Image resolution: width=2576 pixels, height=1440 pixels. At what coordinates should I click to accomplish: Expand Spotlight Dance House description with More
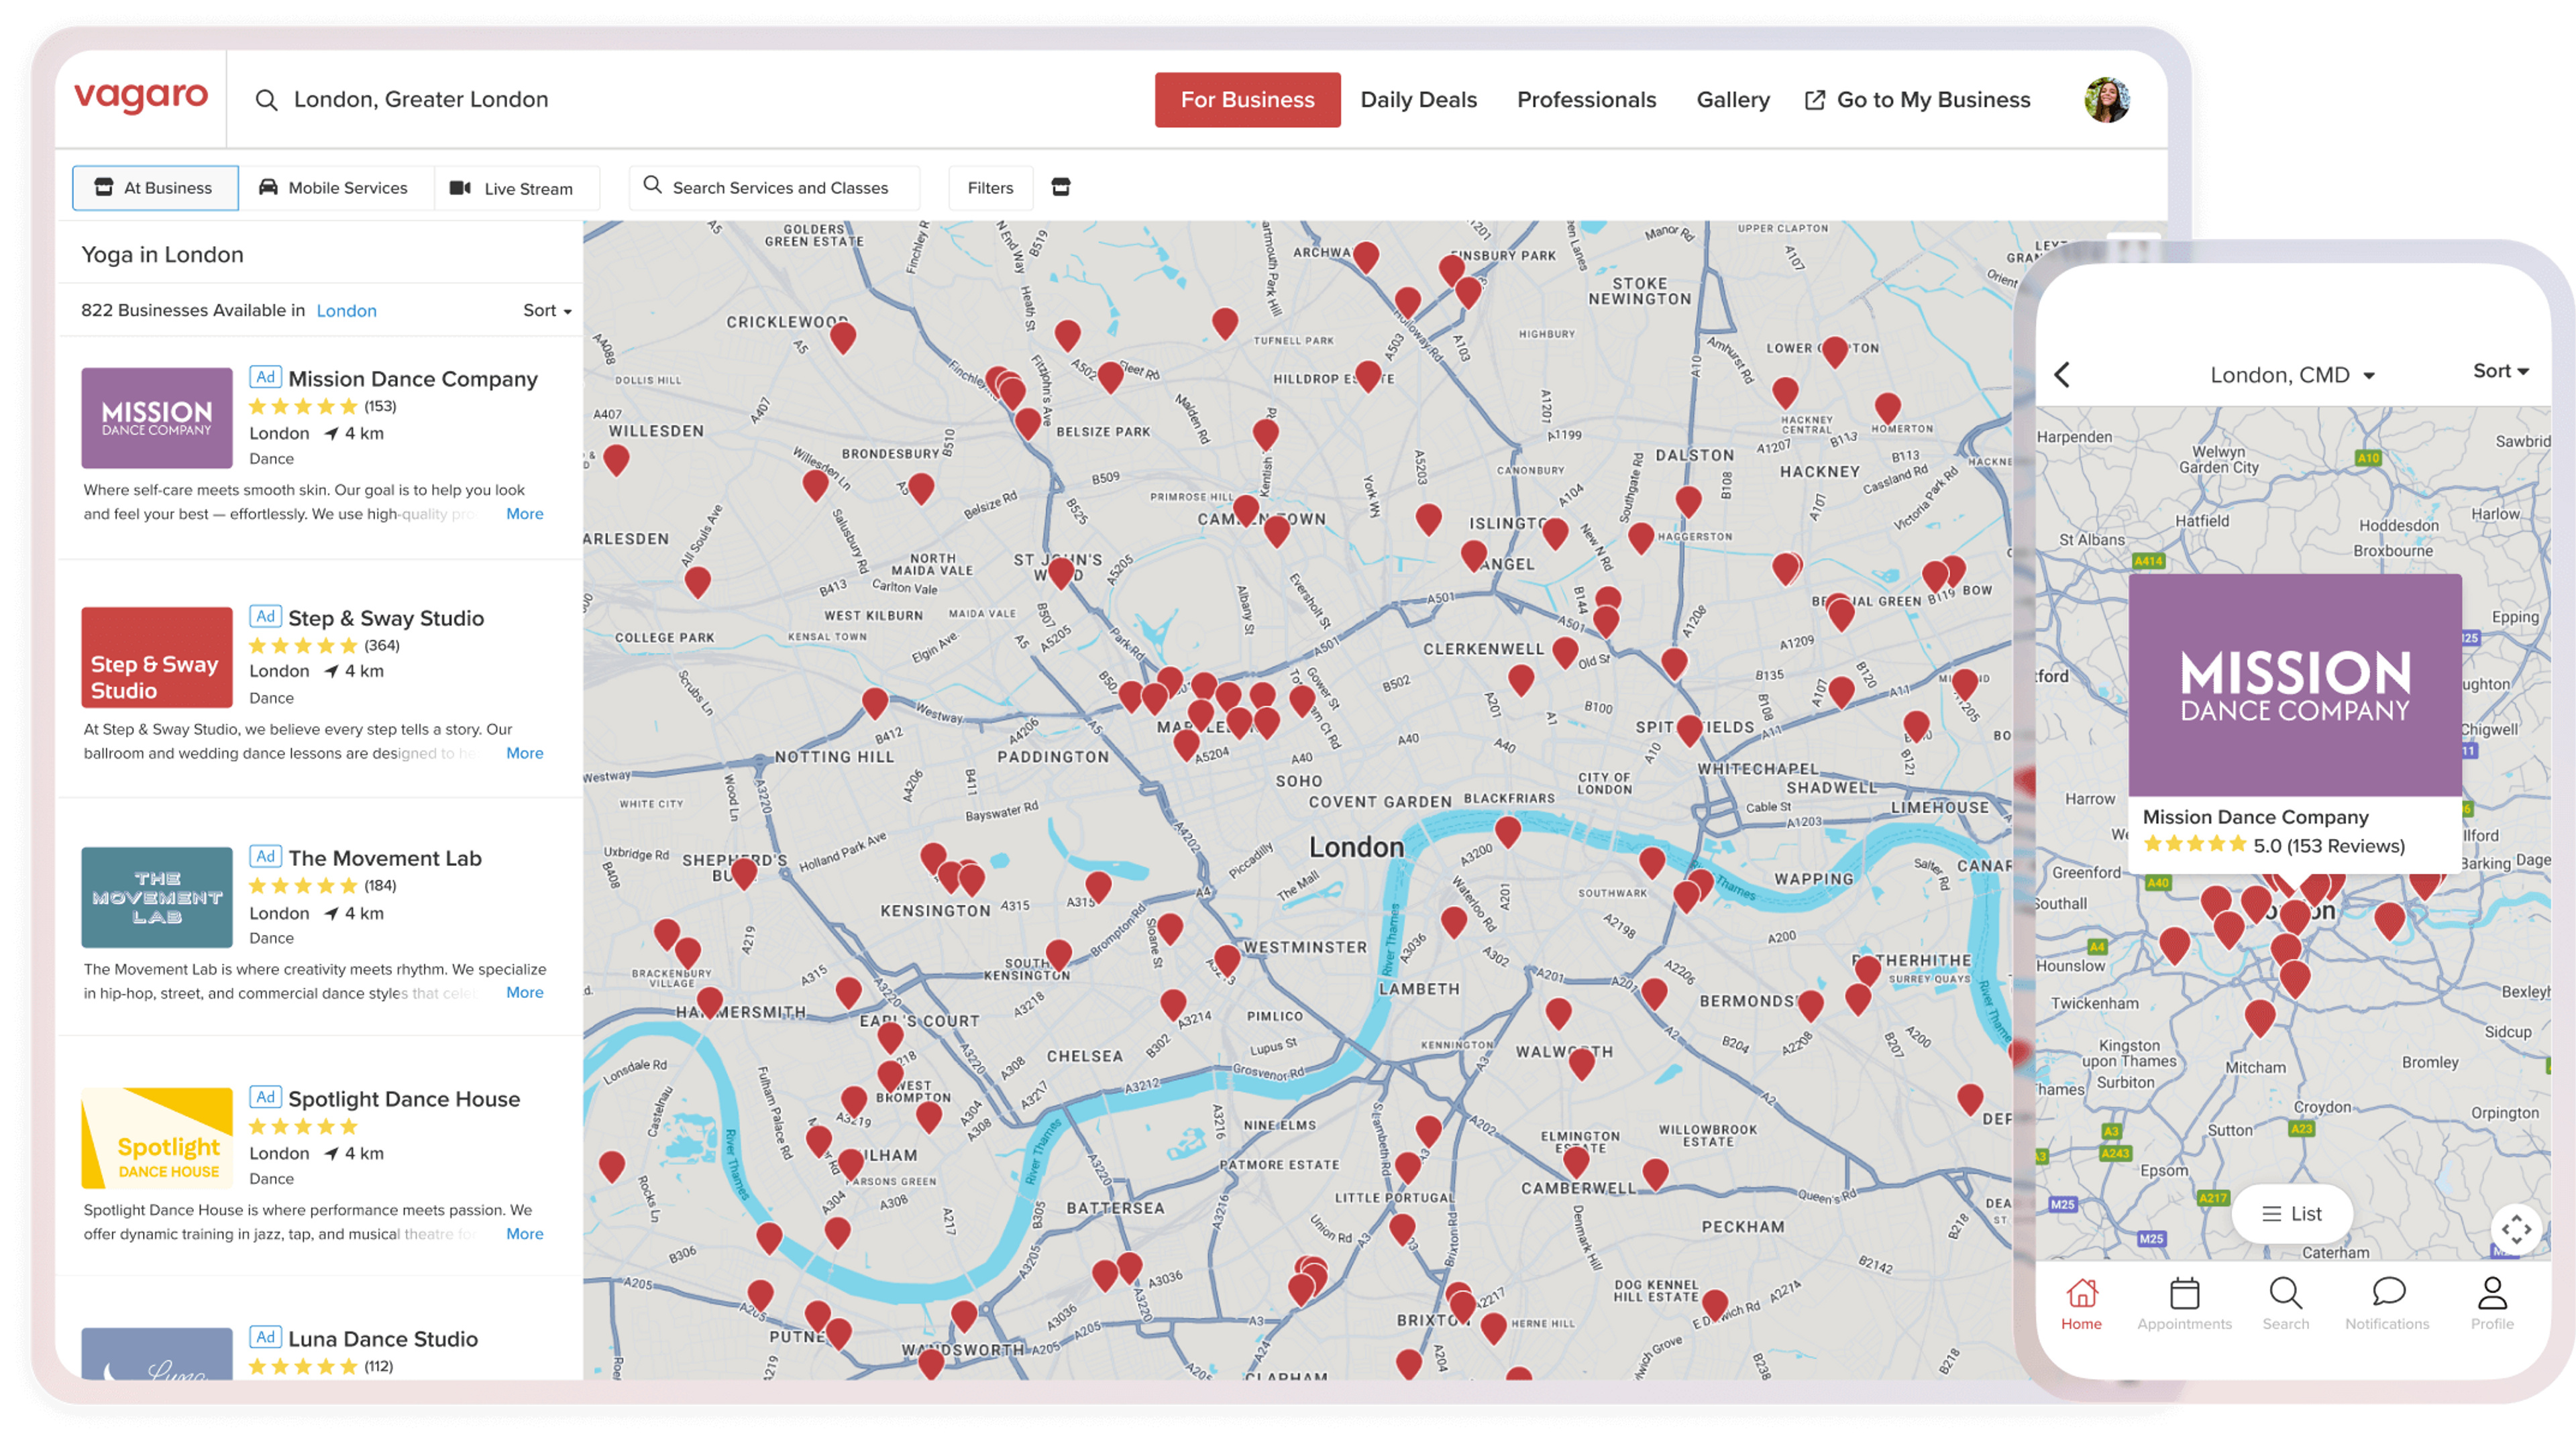[525, 1234]
